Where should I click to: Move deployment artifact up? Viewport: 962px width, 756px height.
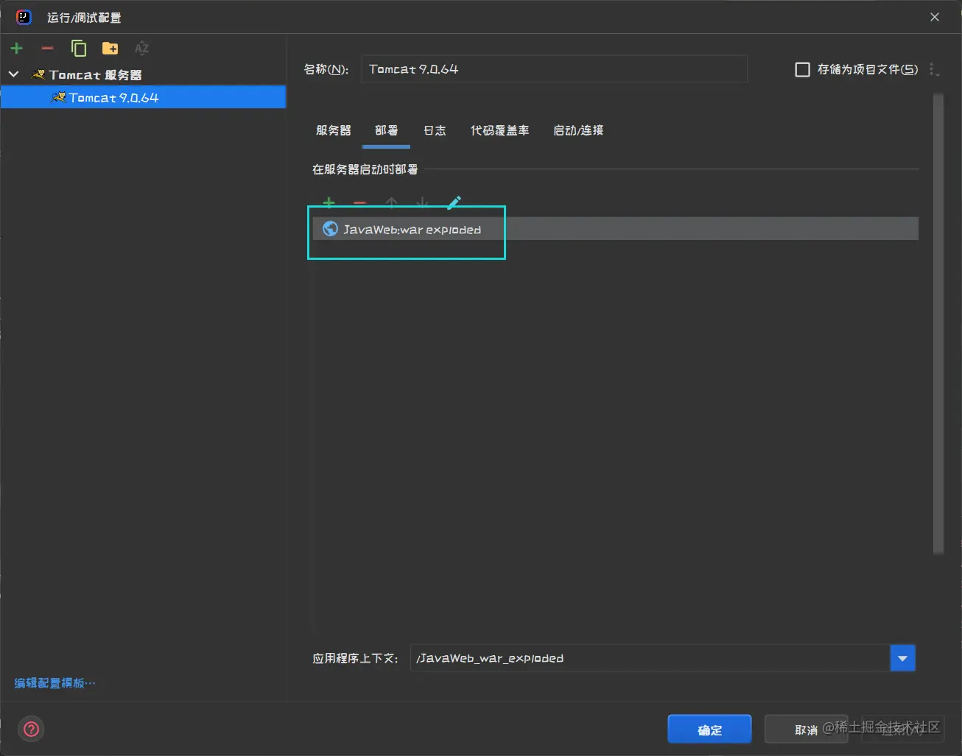point(391,202)
